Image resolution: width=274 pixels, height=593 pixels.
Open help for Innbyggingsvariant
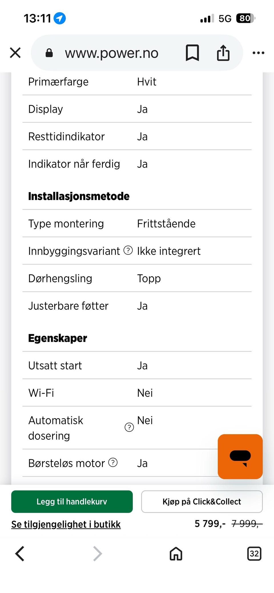[x=128, y=251]
